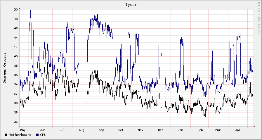Image resolution: width=262 pixels, height=140 pixels.
Task: Click the red arrow at x-axis end
Action: point(254,127)
